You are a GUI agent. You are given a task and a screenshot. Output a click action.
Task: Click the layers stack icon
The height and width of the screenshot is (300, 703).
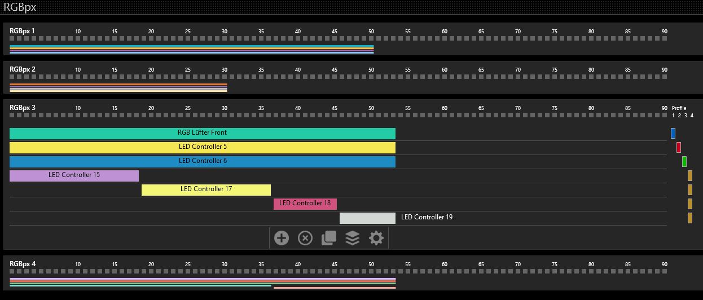(353, 238)
